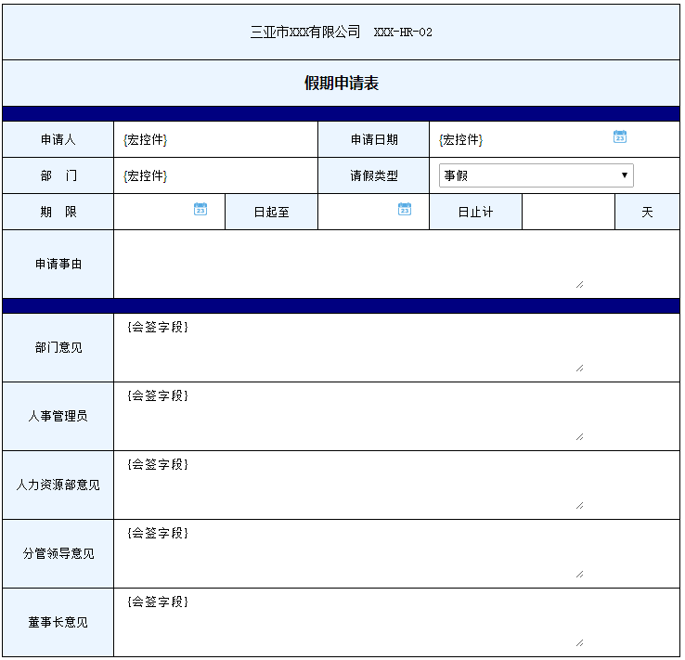This screenshot has height=660, width=685.
Task: Click the total days field before 天
Action: [x=568, y=212]
